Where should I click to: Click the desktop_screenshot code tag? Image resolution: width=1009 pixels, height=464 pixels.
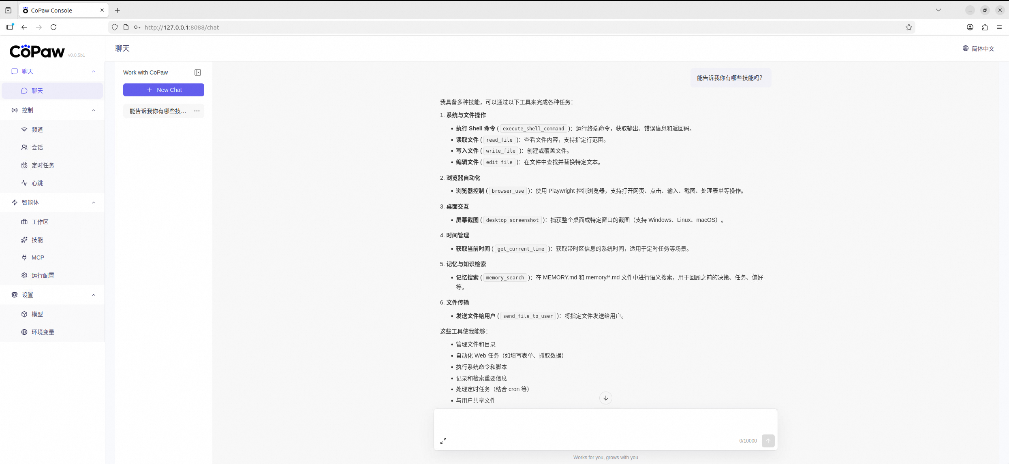click(512, 220)
